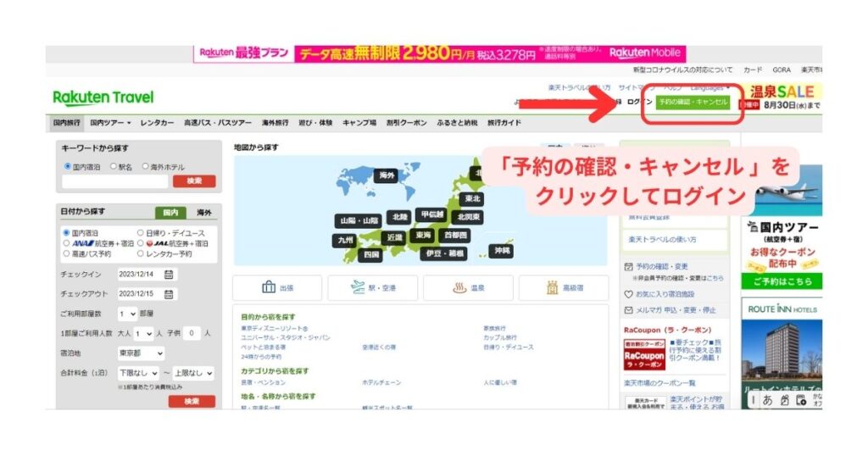Open the 高速バス・バスツアー navigation item

(x=218, y=123)
